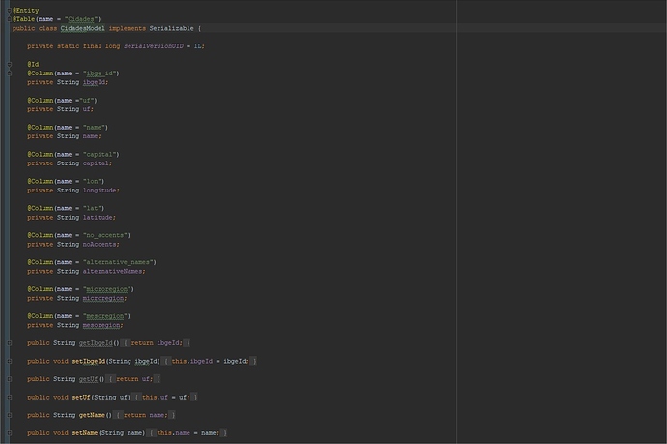Viewport: 667px width, 444px height.
Task: Click the getUf method name
Action: click(x=88, y=379)
